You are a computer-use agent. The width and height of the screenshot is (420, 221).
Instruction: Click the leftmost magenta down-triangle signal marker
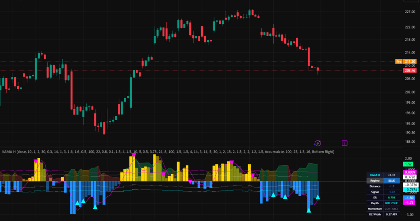[36, 161]
